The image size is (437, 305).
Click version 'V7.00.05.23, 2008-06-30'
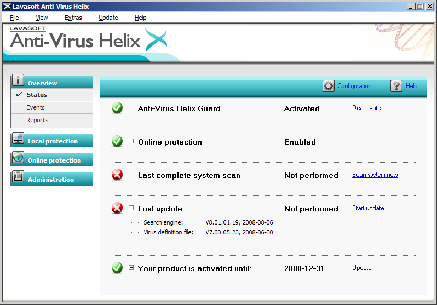[x=239, y=232]
